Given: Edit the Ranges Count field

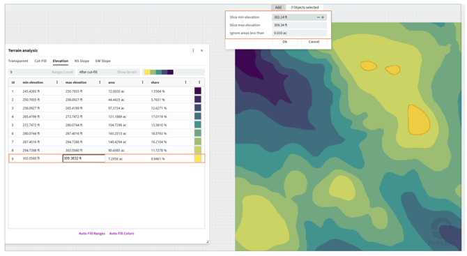Looking at the screenshot, I should (42, 72).
